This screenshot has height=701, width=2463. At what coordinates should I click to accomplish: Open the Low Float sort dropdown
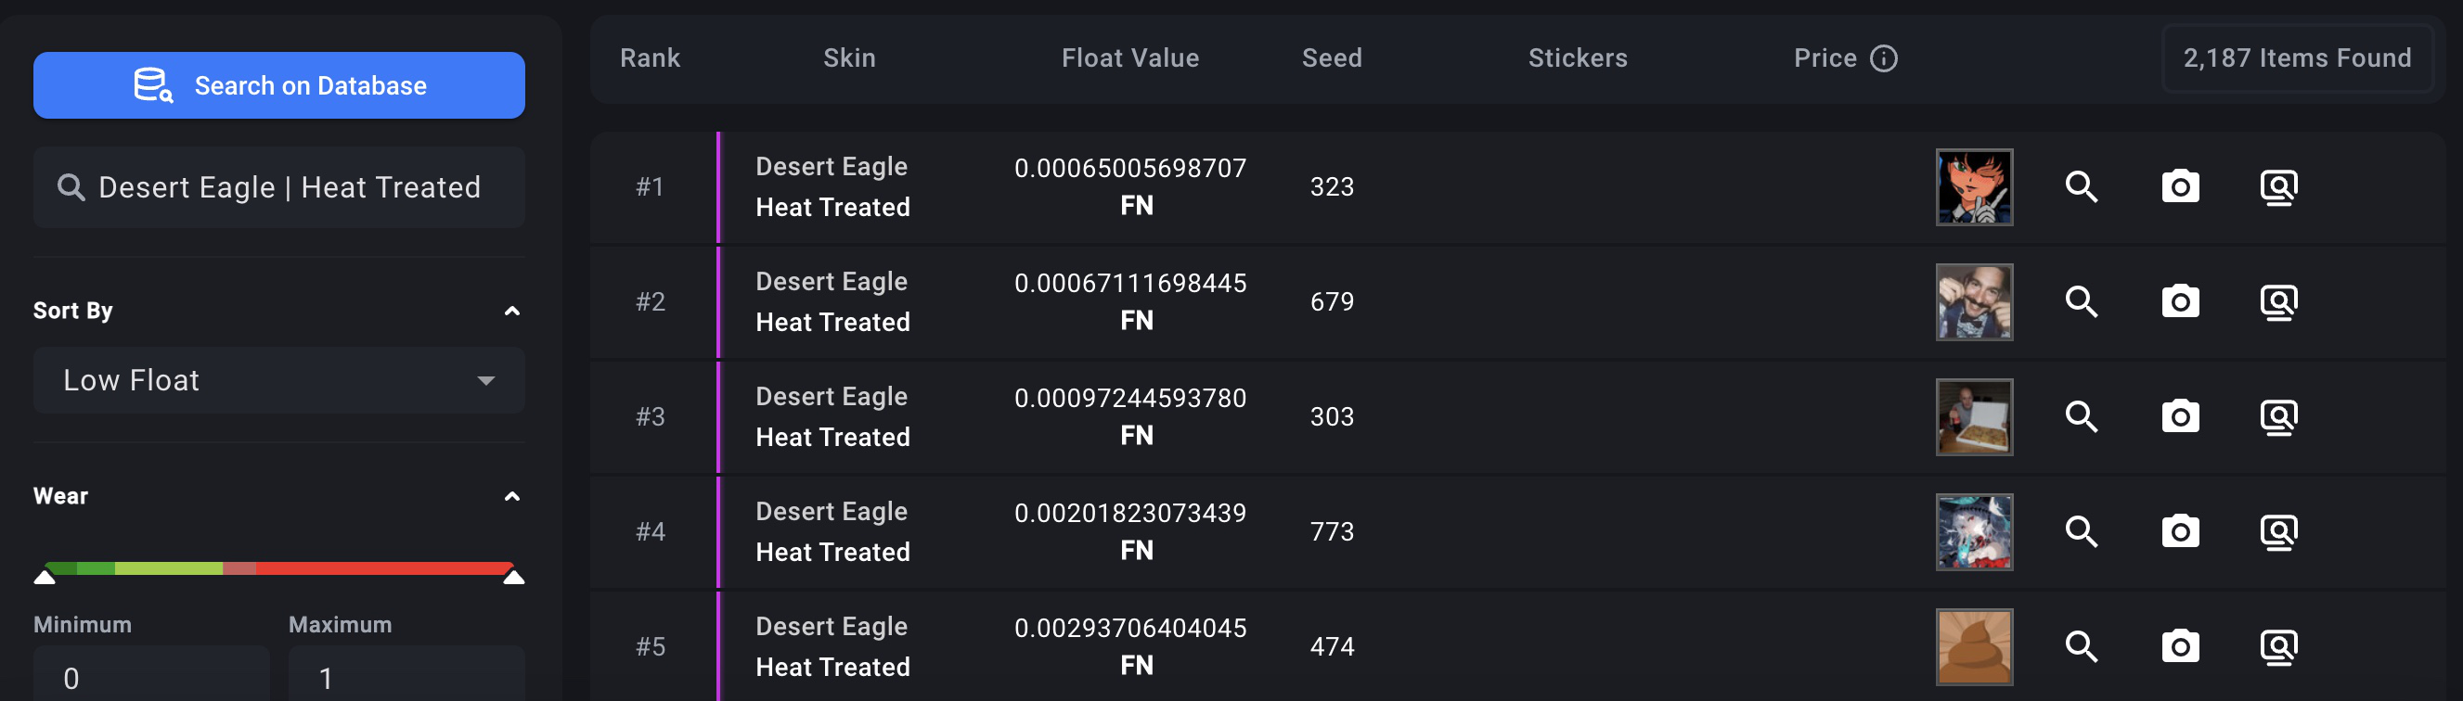278,381
